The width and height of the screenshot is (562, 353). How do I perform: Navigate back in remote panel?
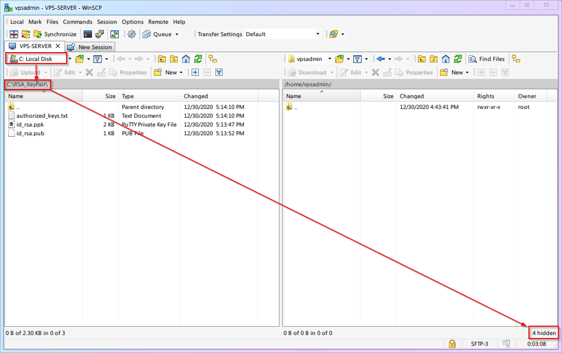coord(381,59)
